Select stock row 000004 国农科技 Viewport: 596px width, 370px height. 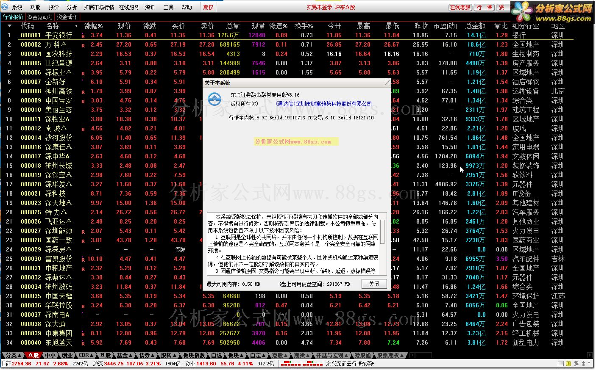click(287, 54)
